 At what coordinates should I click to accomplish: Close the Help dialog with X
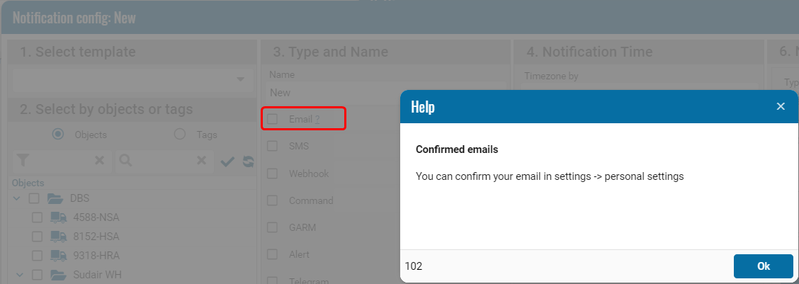coord(781,106)
